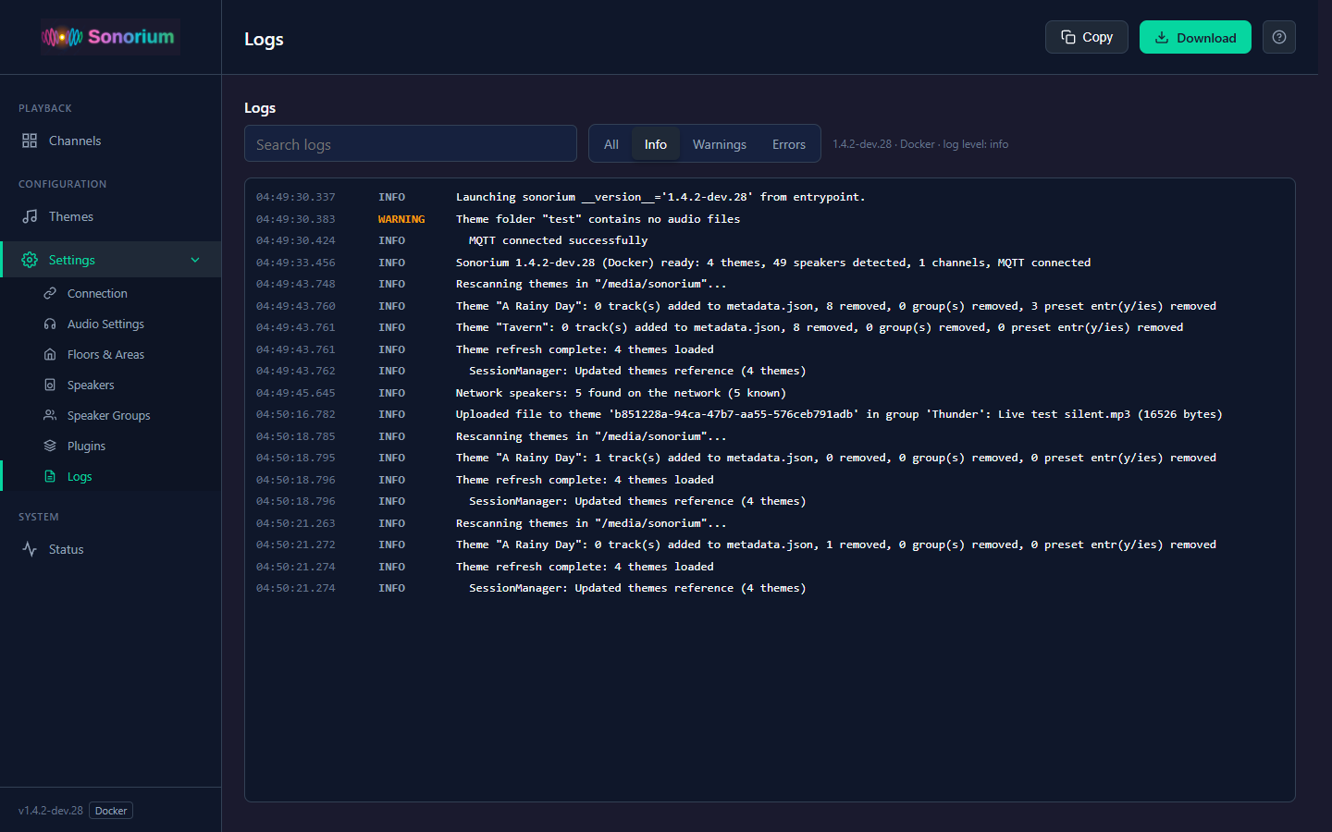This screenshot has height=832, width=1332.
Task: Open the Channels grid icon
Action: coord(30,141)
